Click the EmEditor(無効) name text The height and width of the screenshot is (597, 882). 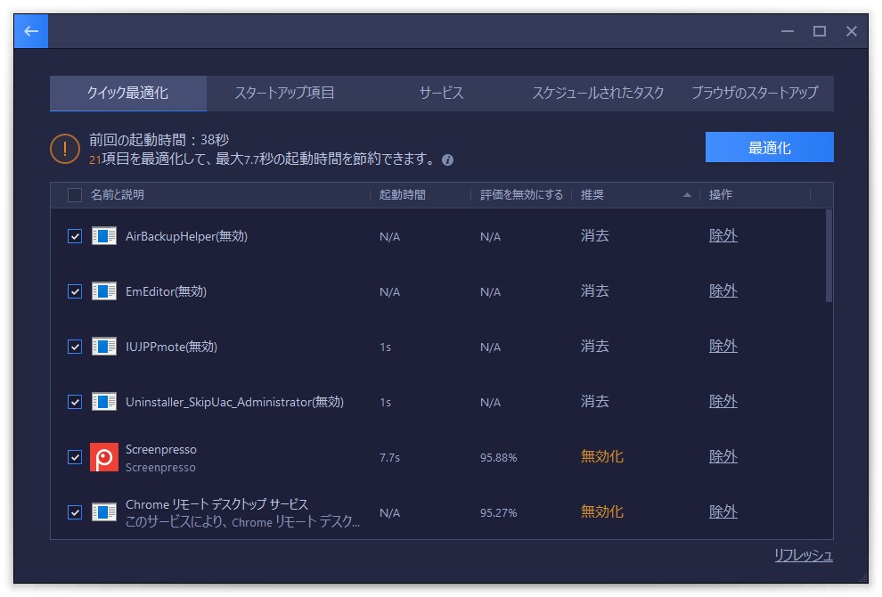point(166,291)
